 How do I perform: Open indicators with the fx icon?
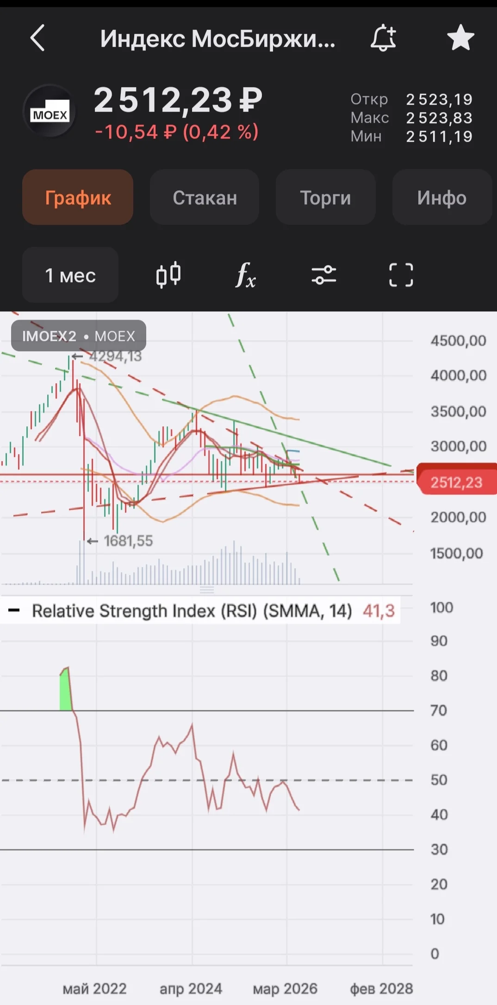pos(246,275)
